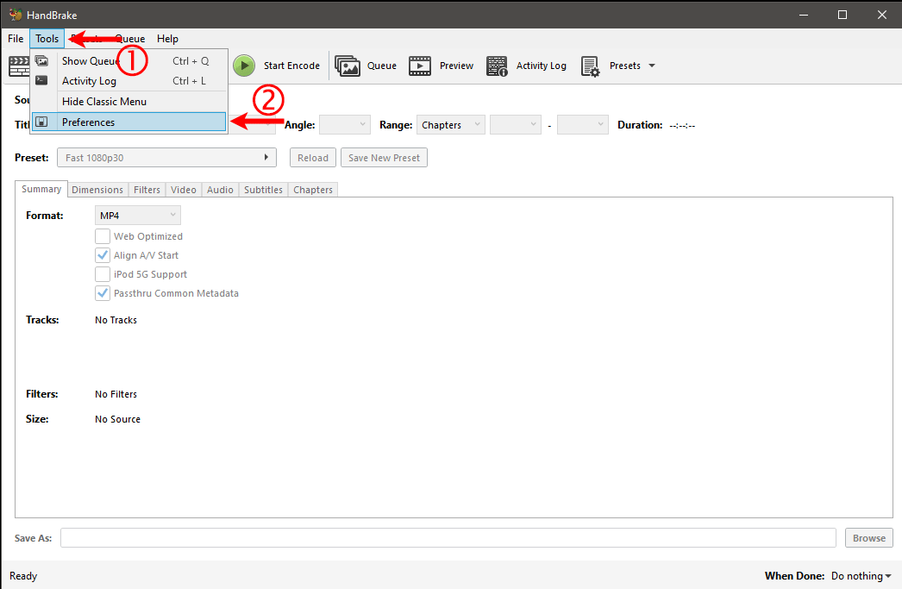Open the range end chapter dropdown
Screen dimensions: 902x589
point(583,125)
